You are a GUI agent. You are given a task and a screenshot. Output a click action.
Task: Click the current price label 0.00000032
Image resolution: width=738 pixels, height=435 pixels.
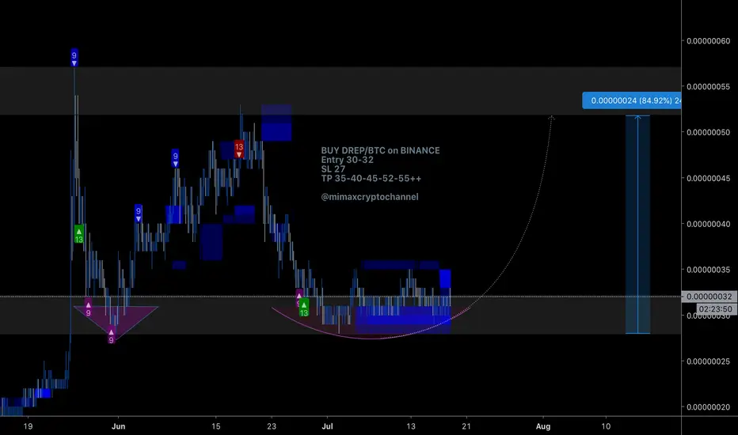point(709,297)
